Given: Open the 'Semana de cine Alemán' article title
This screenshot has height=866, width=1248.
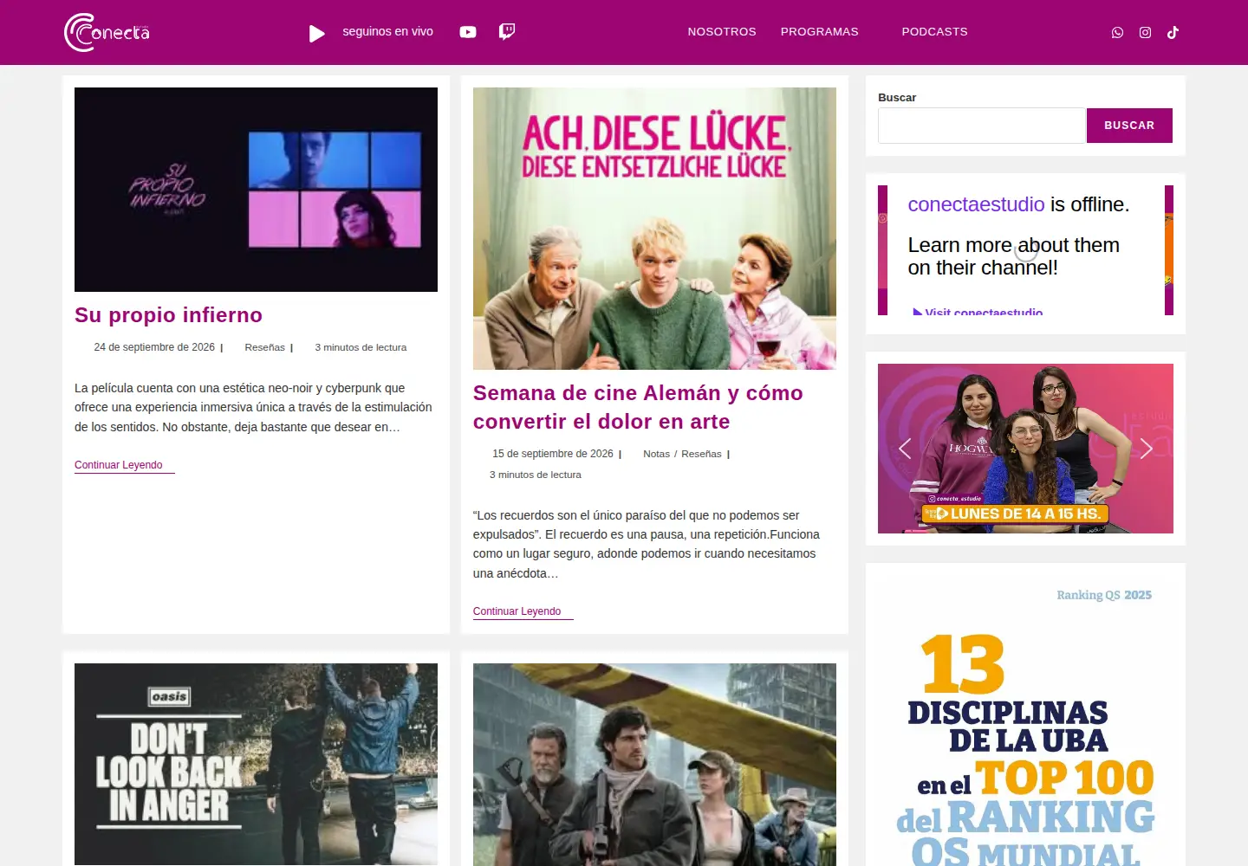Looking at the screenshot, I should pos(638,407).
